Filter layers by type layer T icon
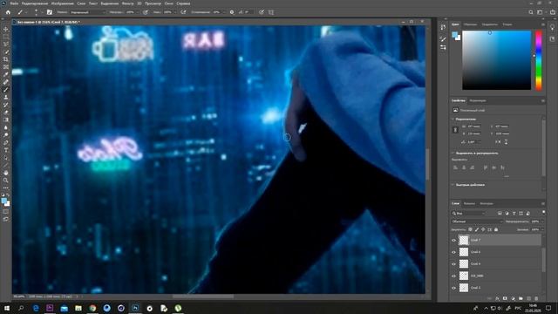 tap(514, 213)
